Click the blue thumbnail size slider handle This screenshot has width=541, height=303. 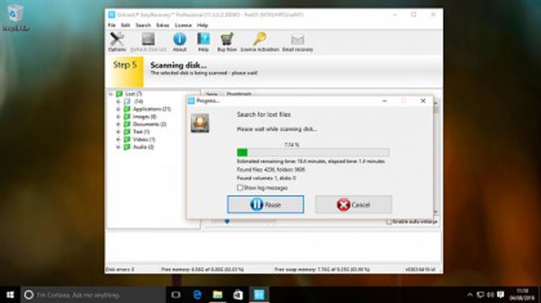(x=227, y=222)
